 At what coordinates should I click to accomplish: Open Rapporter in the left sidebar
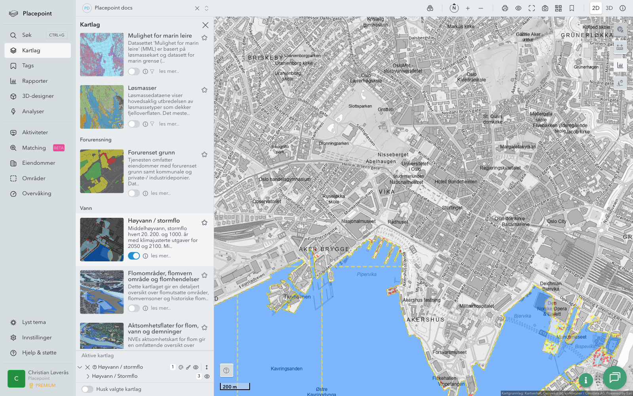[x=35, y=81]
